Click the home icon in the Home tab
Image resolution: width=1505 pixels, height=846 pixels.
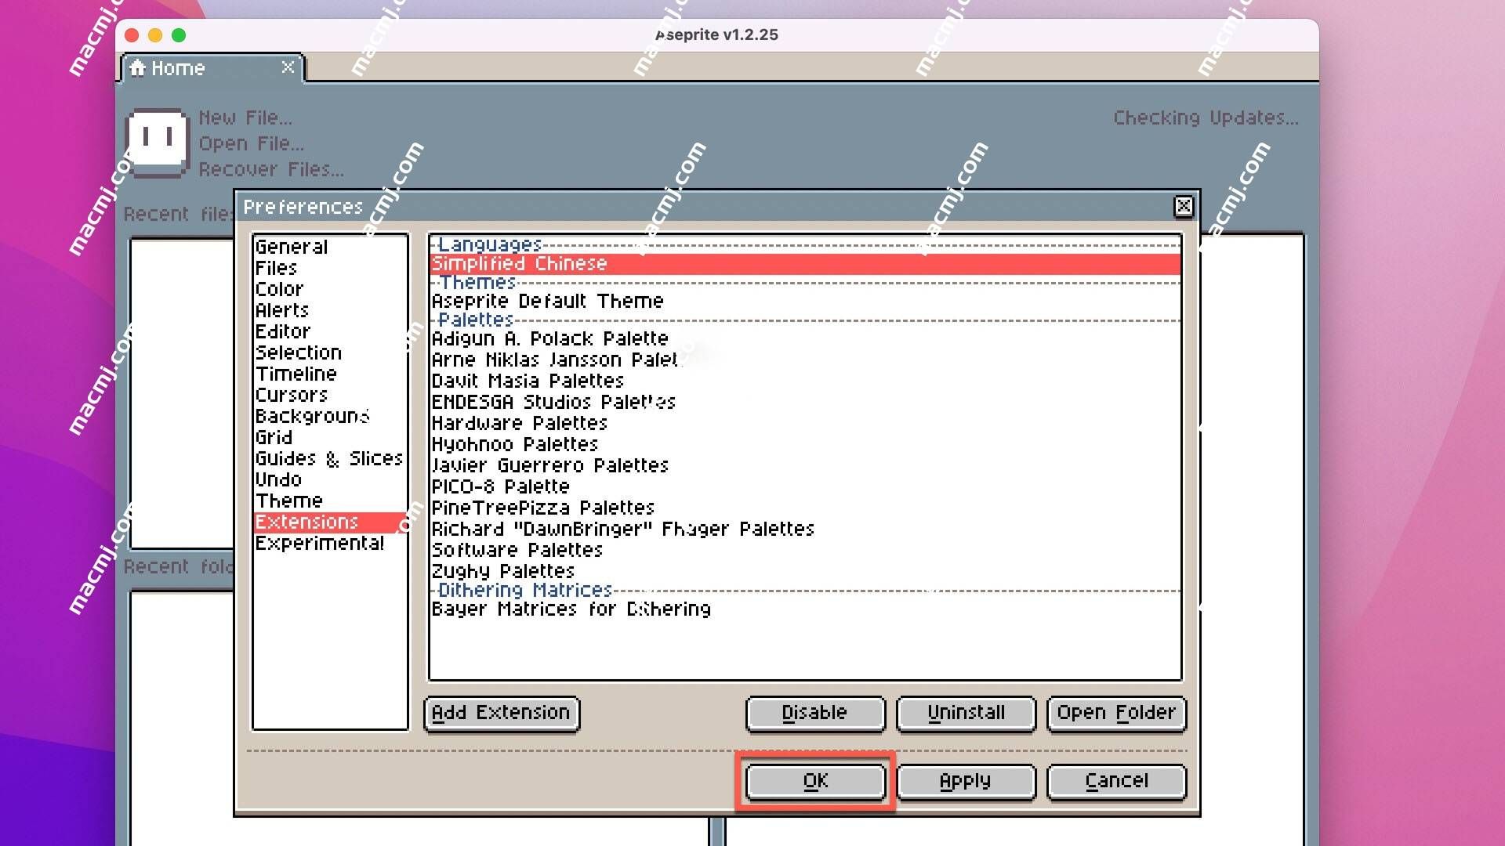(138, 68)
